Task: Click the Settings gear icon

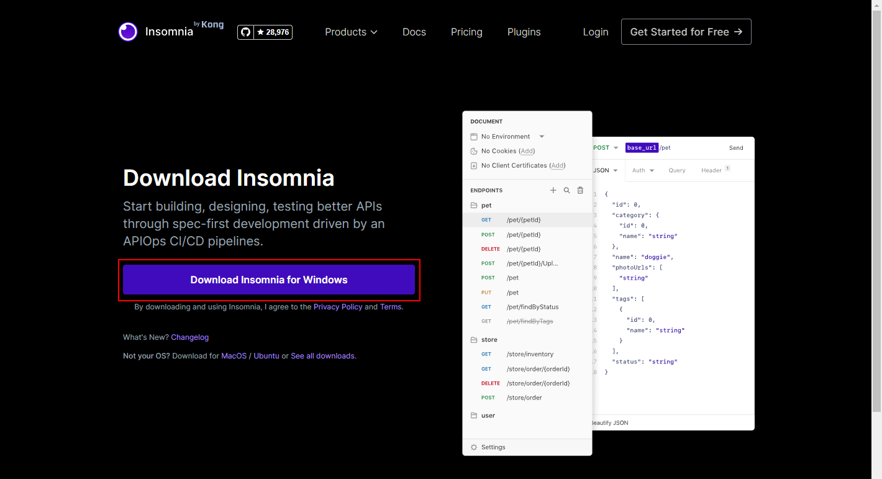Action: (x=474, y=447)
